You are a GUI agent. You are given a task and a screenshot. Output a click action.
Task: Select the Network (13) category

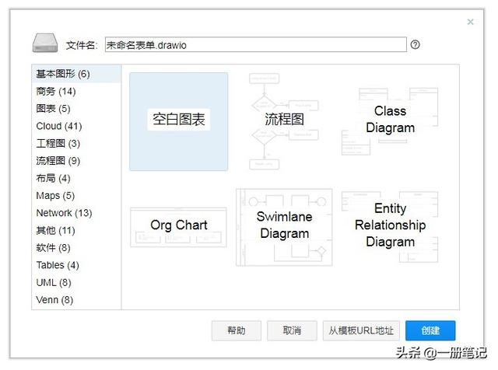(64, 213)
